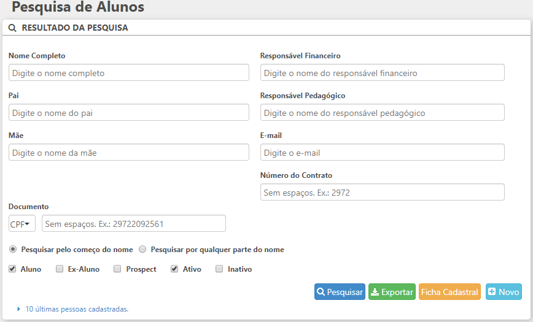Open the Ficha Cadastral button

click(449, 292)
